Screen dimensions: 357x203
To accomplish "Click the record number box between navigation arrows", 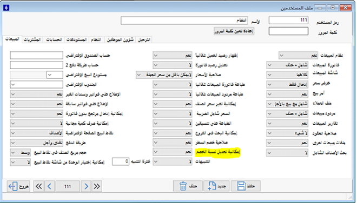I will 68,186.
